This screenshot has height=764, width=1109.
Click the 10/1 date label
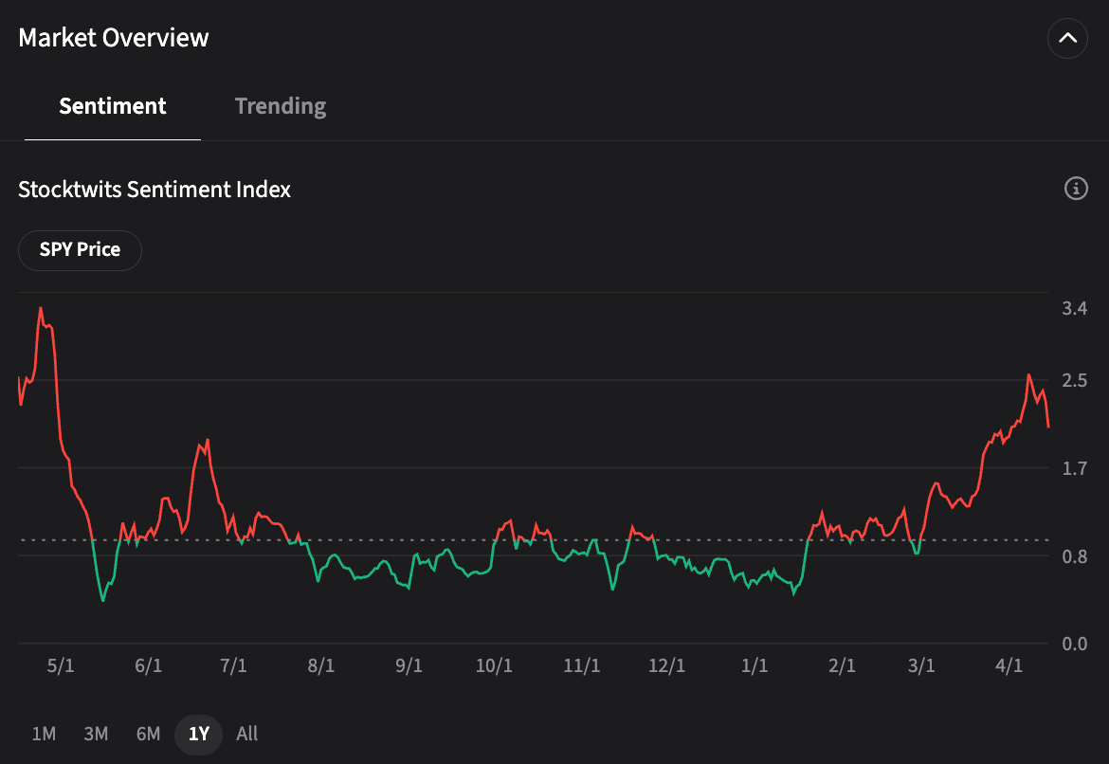(x=494, y=665)
